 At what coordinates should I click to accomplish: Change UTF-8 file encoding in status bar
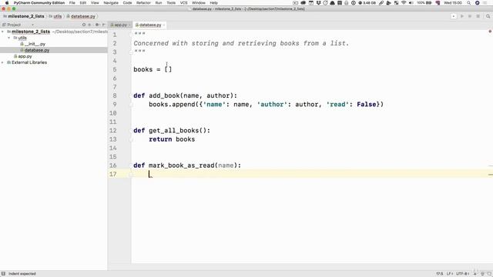[x=462, y=274]
